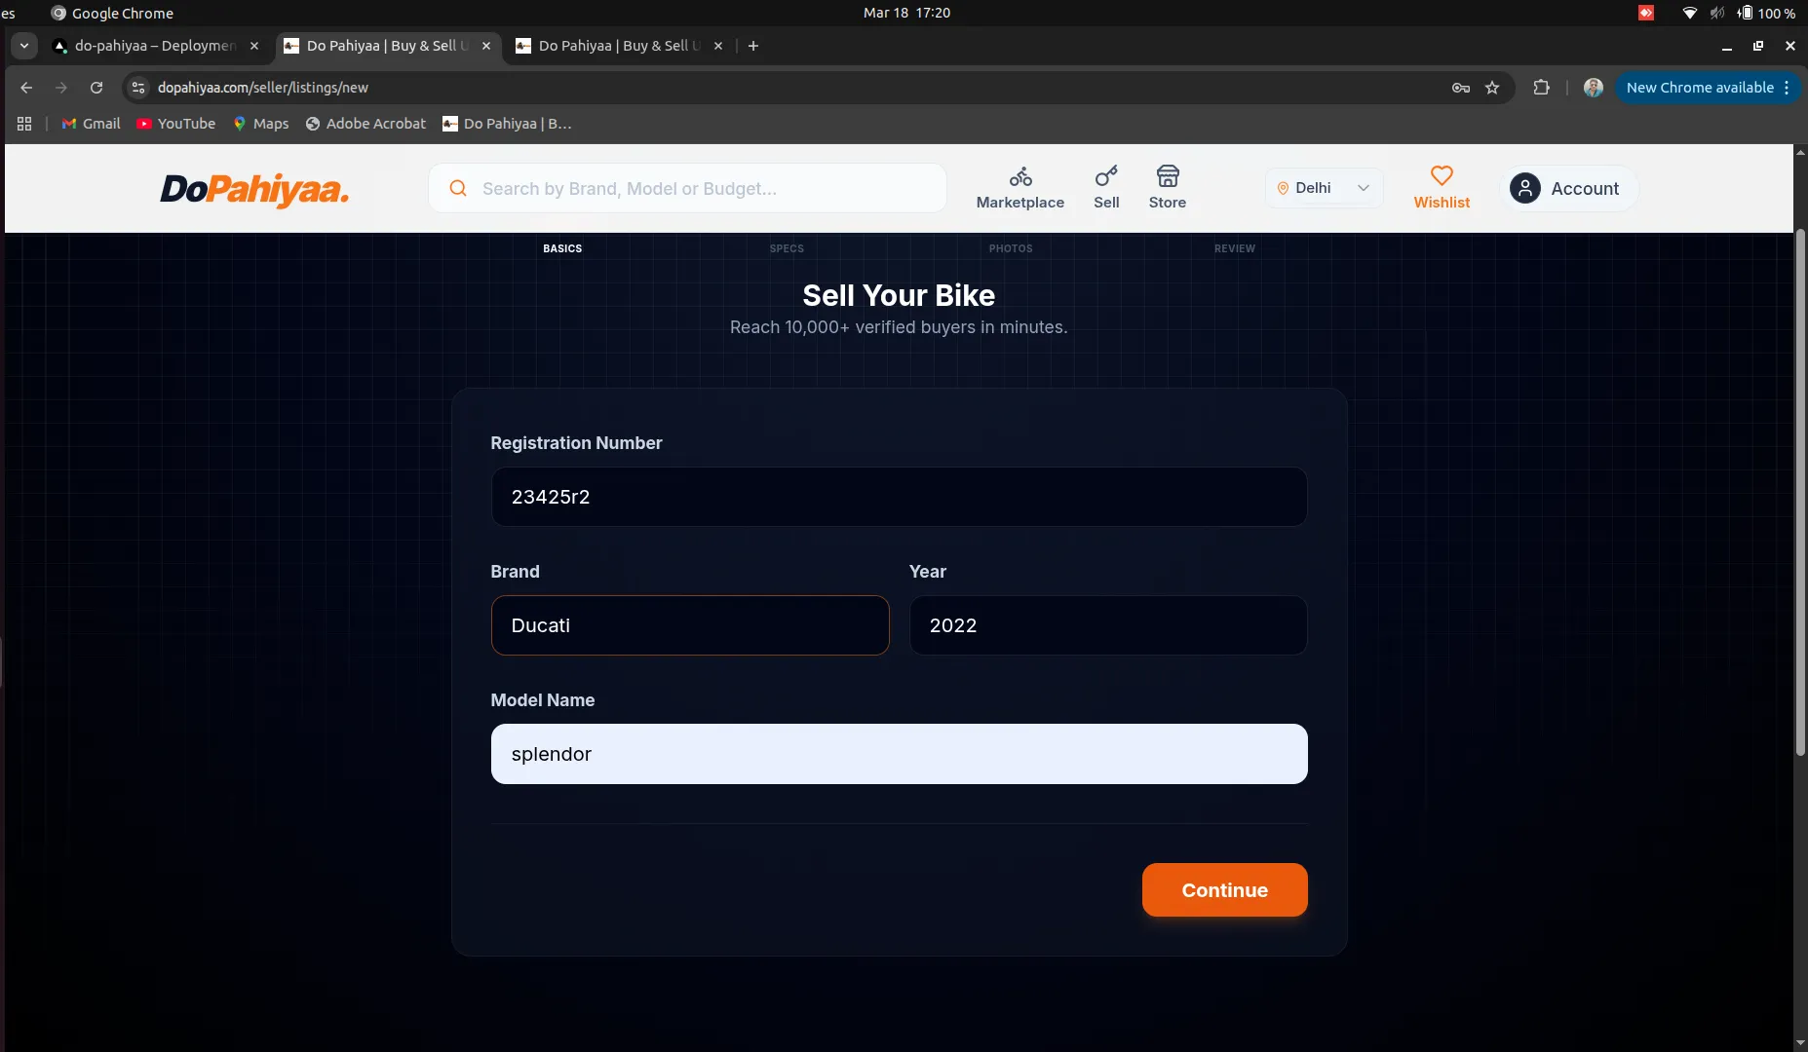Open Chrome extensions puzzle icon
Viewport: 1808px width, 1052px height.
[1541, 88]
